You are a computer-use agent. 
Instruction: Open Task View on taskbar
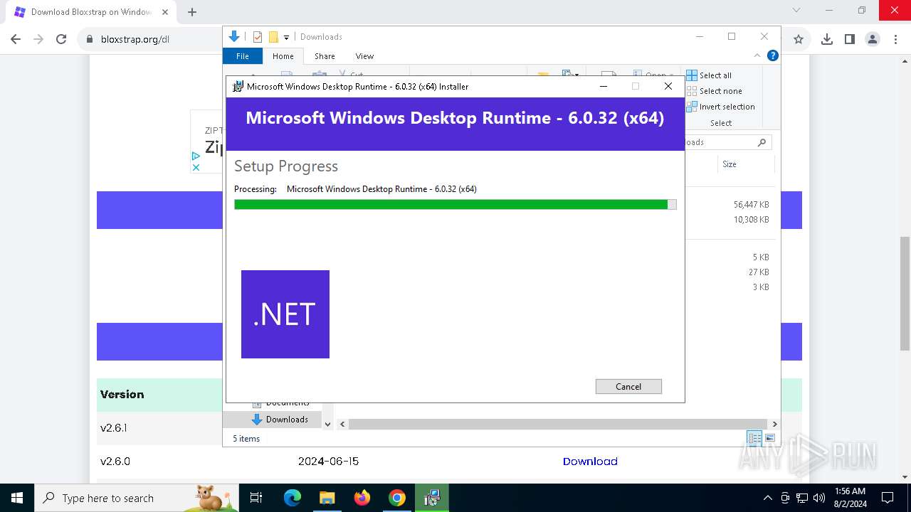pos(256,498)
